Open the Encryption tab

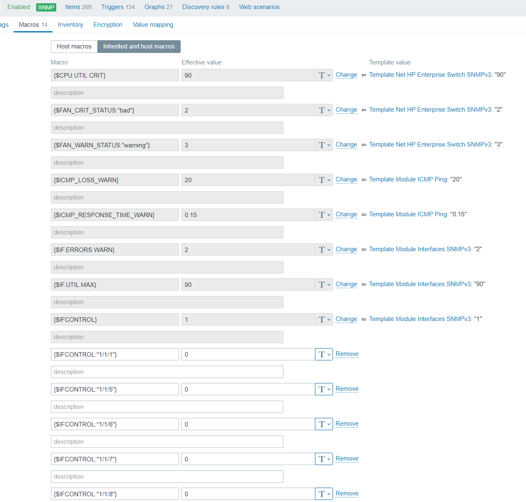click(x=108, y=25)
